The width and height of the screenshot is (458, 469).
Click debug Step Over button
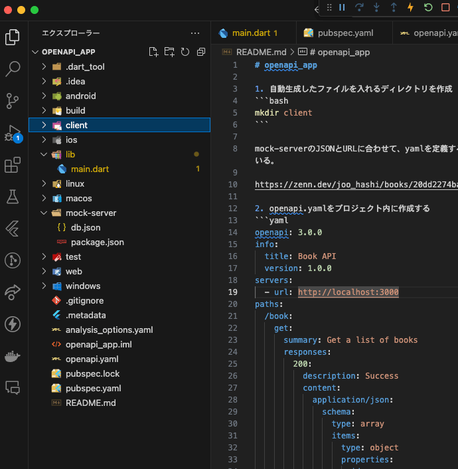pyautogui.click(x=359, y=7)
